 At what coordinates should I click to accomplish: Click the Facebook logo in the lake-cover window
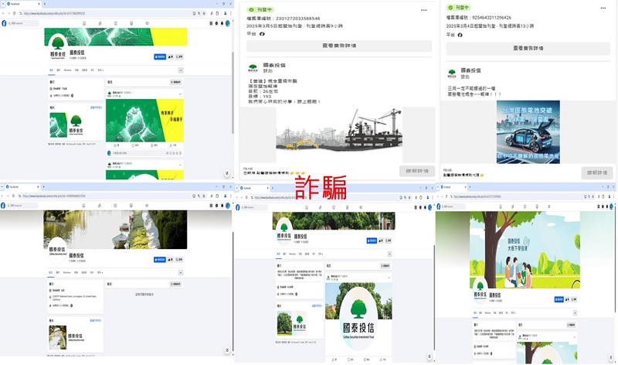click(3, 206)
